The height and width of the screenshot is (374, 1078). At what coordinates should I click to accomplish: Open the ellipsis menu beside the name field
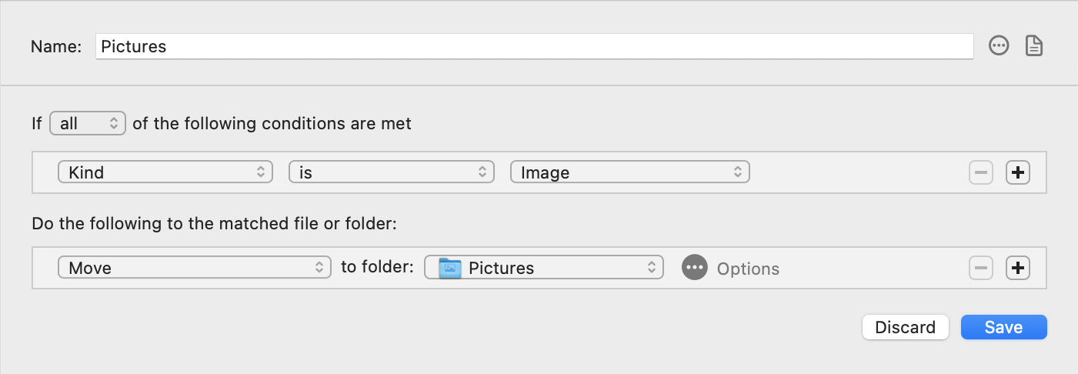[x=999, y=46]
